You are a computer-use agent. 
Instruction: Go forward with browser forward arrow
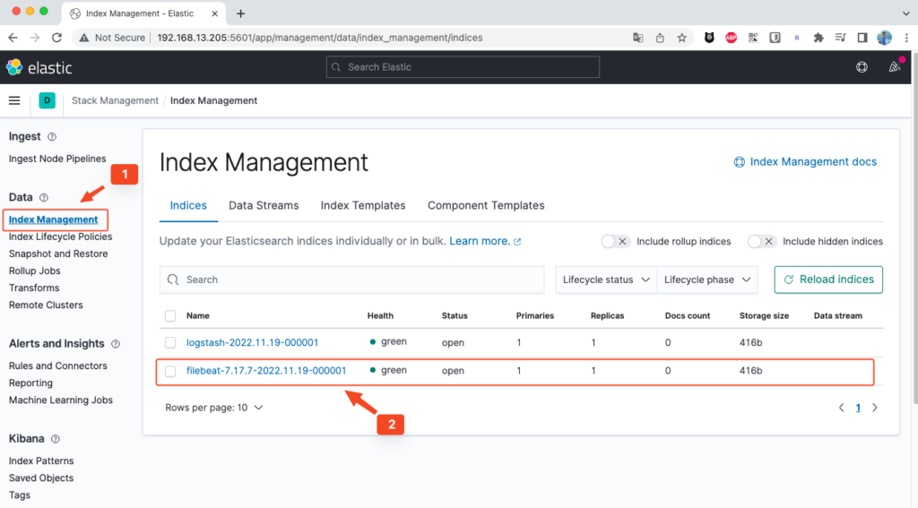[35, 38]
